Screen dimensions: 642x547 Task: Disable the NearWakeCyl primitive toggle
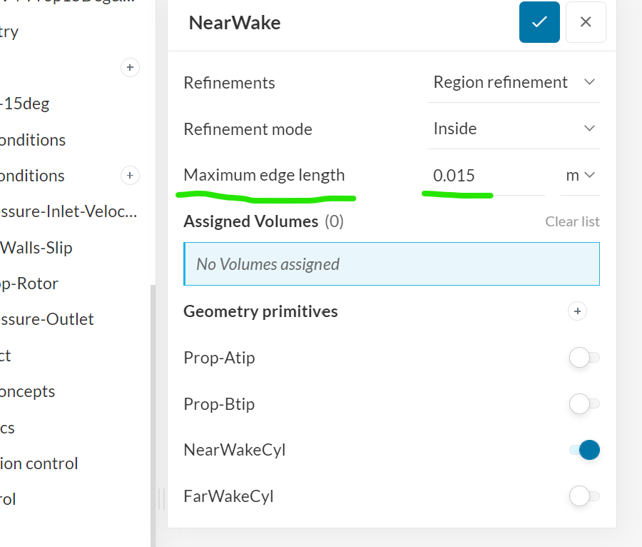click(584, 450)
